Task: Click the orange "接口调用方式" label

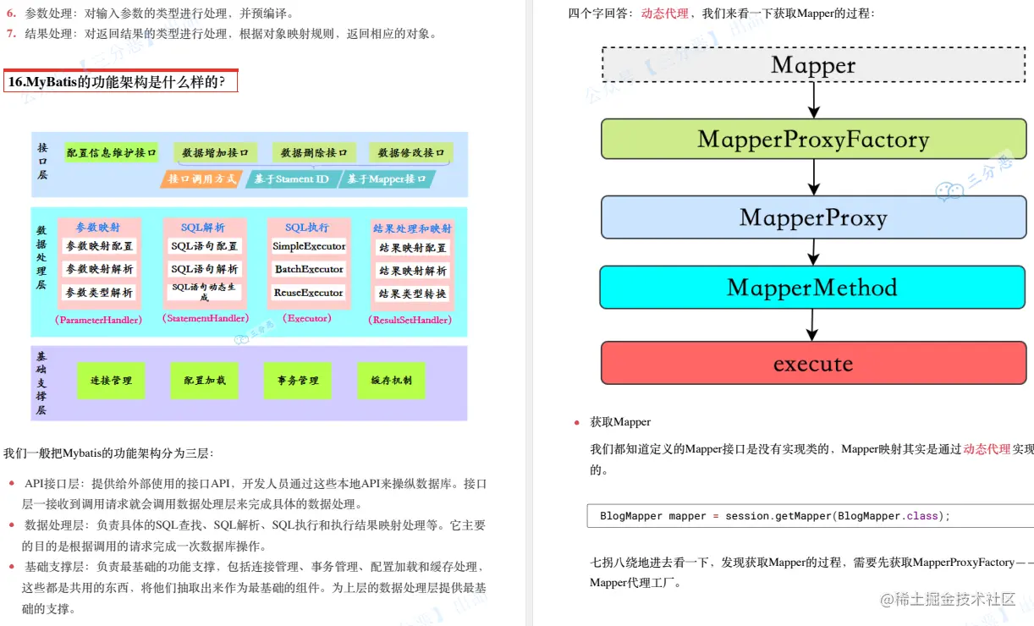Action: click(202, 179)
